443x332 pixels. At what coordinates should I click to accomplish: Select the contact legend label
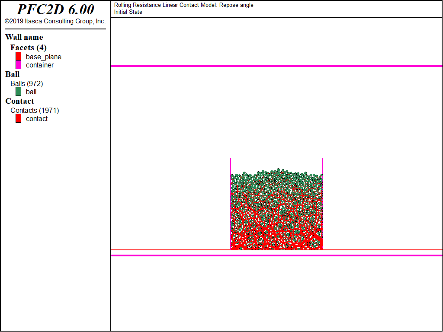[x=37, y=118]
